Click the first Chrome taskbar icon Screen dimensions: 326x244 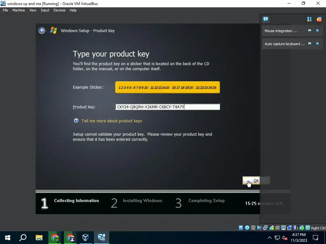coord(55,238)
